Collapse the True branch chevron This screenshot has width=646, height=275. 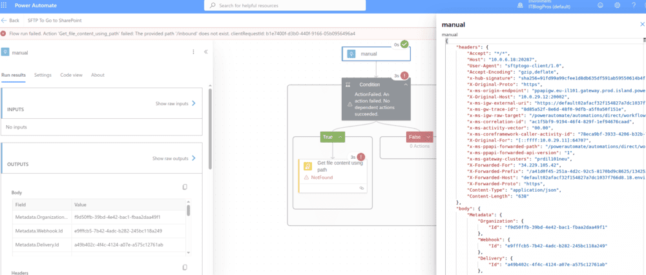[x=340, y=137]
